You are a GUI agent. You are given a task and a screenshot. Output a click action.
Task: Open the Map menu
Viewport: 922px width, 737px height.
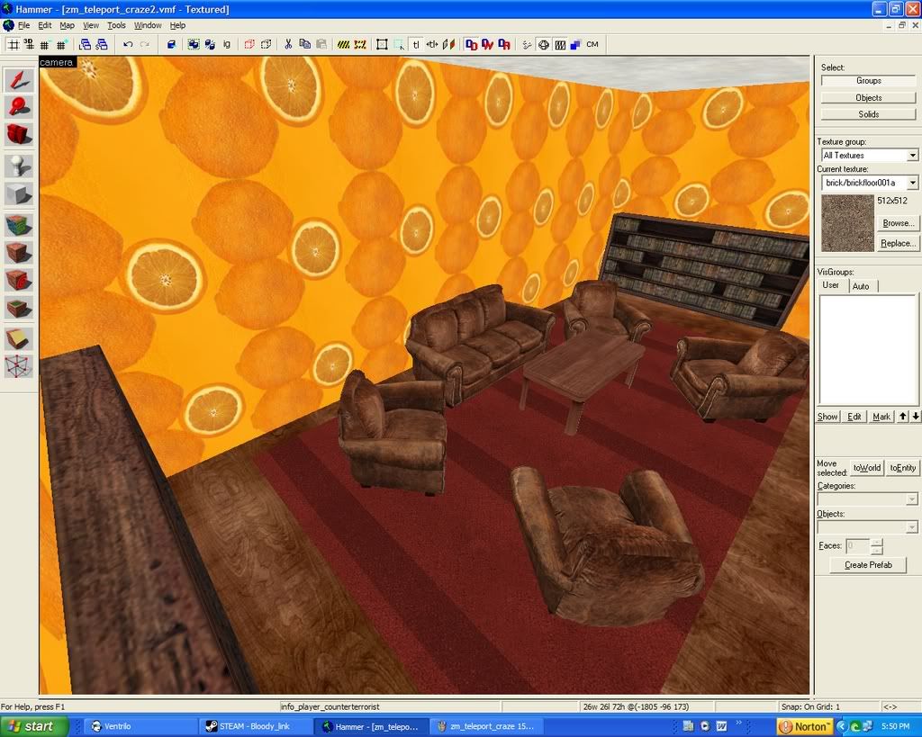[x=68, y=25]
